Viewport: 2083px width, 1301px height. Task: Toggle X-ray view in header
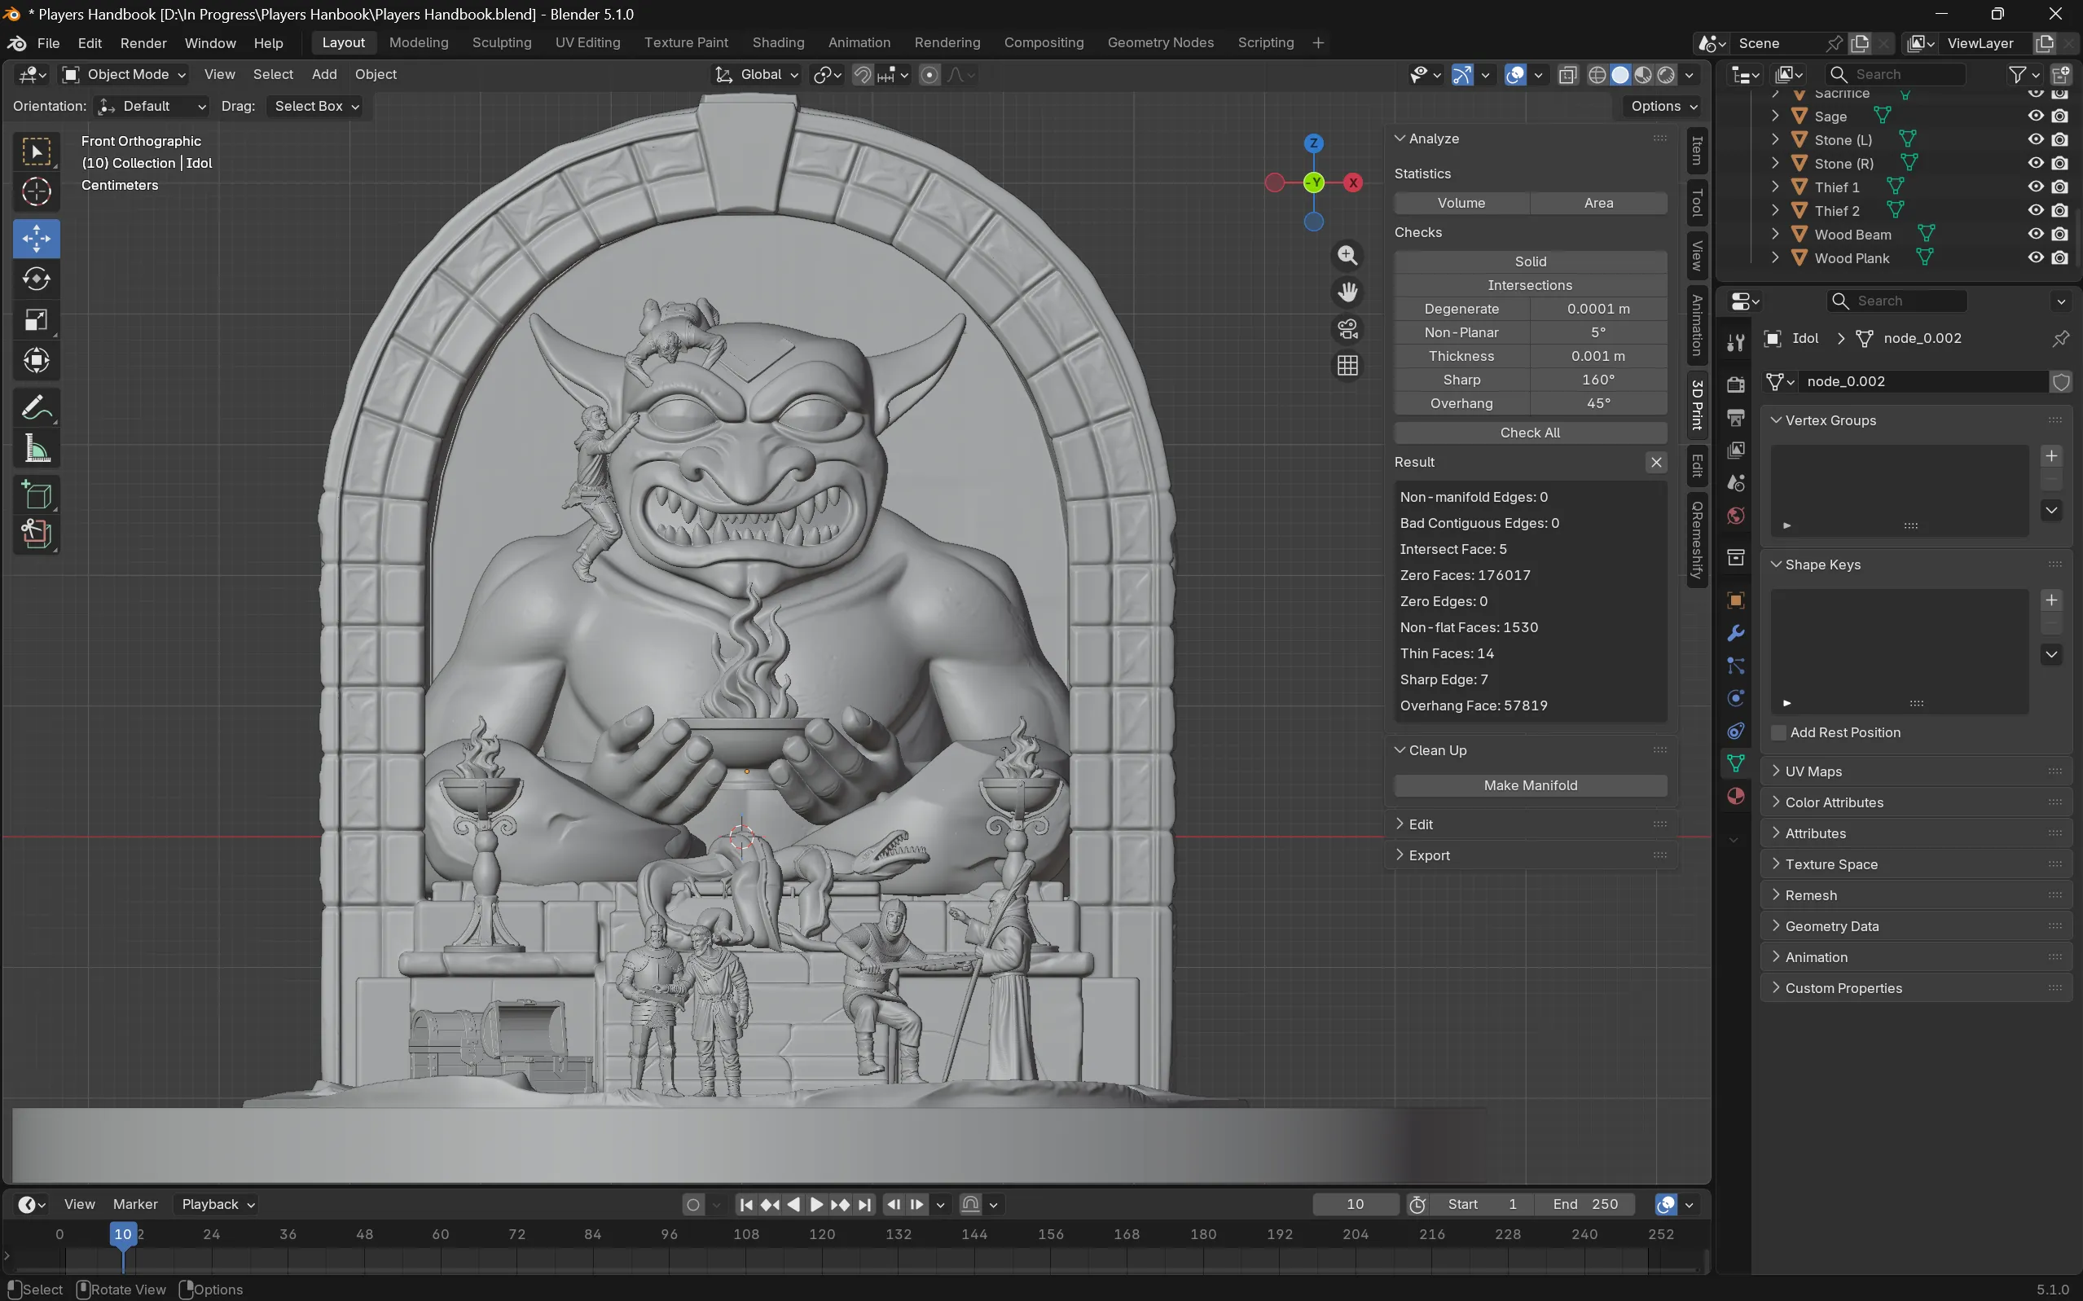[1567, 75]
